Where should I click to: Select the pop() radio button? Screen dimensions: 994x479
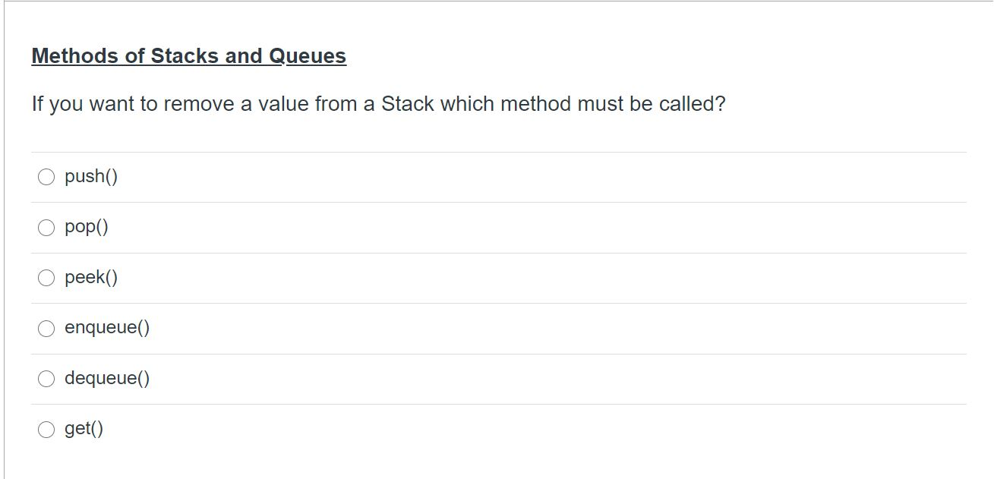(x=47, y=228)
